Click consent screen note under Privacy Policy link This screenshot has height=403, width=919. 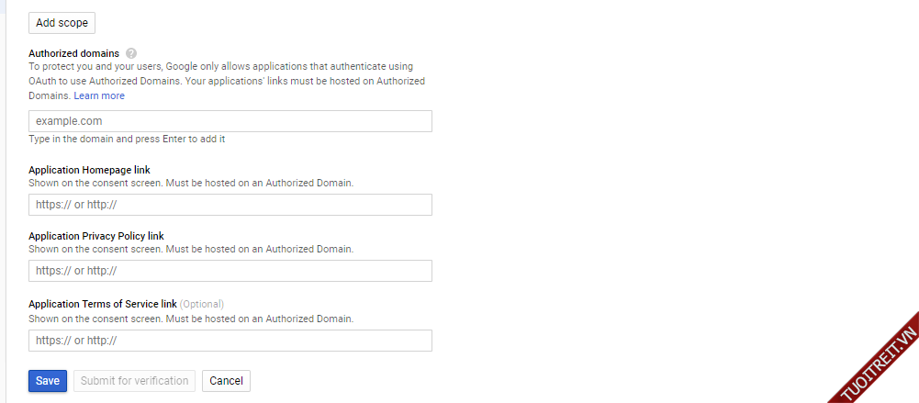click(190, 249)
